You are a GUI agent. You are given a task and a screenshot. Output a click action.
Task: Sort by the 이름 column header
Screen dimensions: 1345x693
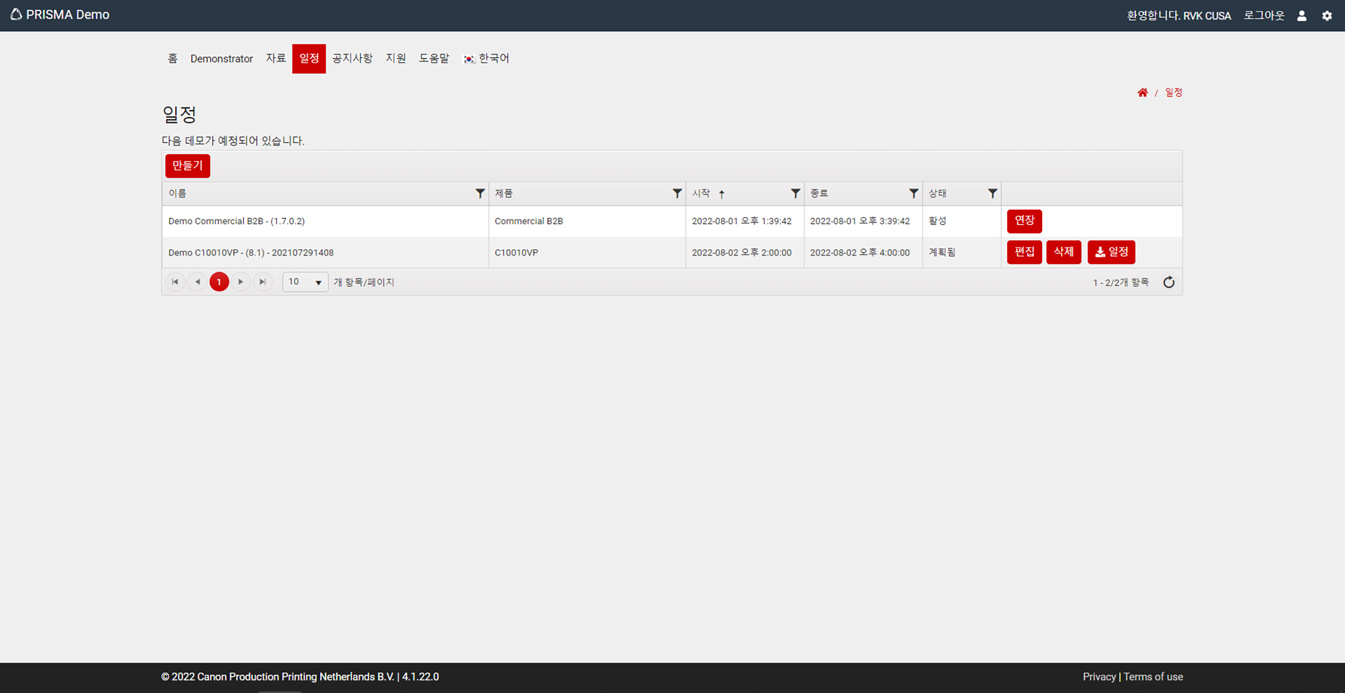(178, 193)
